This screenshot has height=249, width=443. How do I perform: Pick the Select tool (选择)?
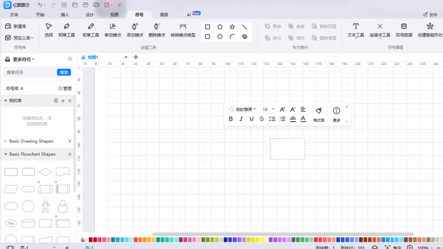tap(48, 30)
